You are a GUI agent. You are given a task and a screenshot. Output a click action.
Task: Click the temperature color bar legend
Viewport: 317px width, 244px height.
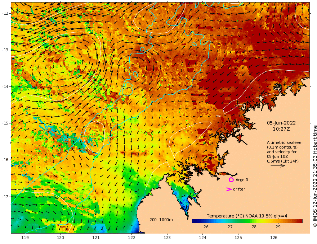click(x=247, y=221)
